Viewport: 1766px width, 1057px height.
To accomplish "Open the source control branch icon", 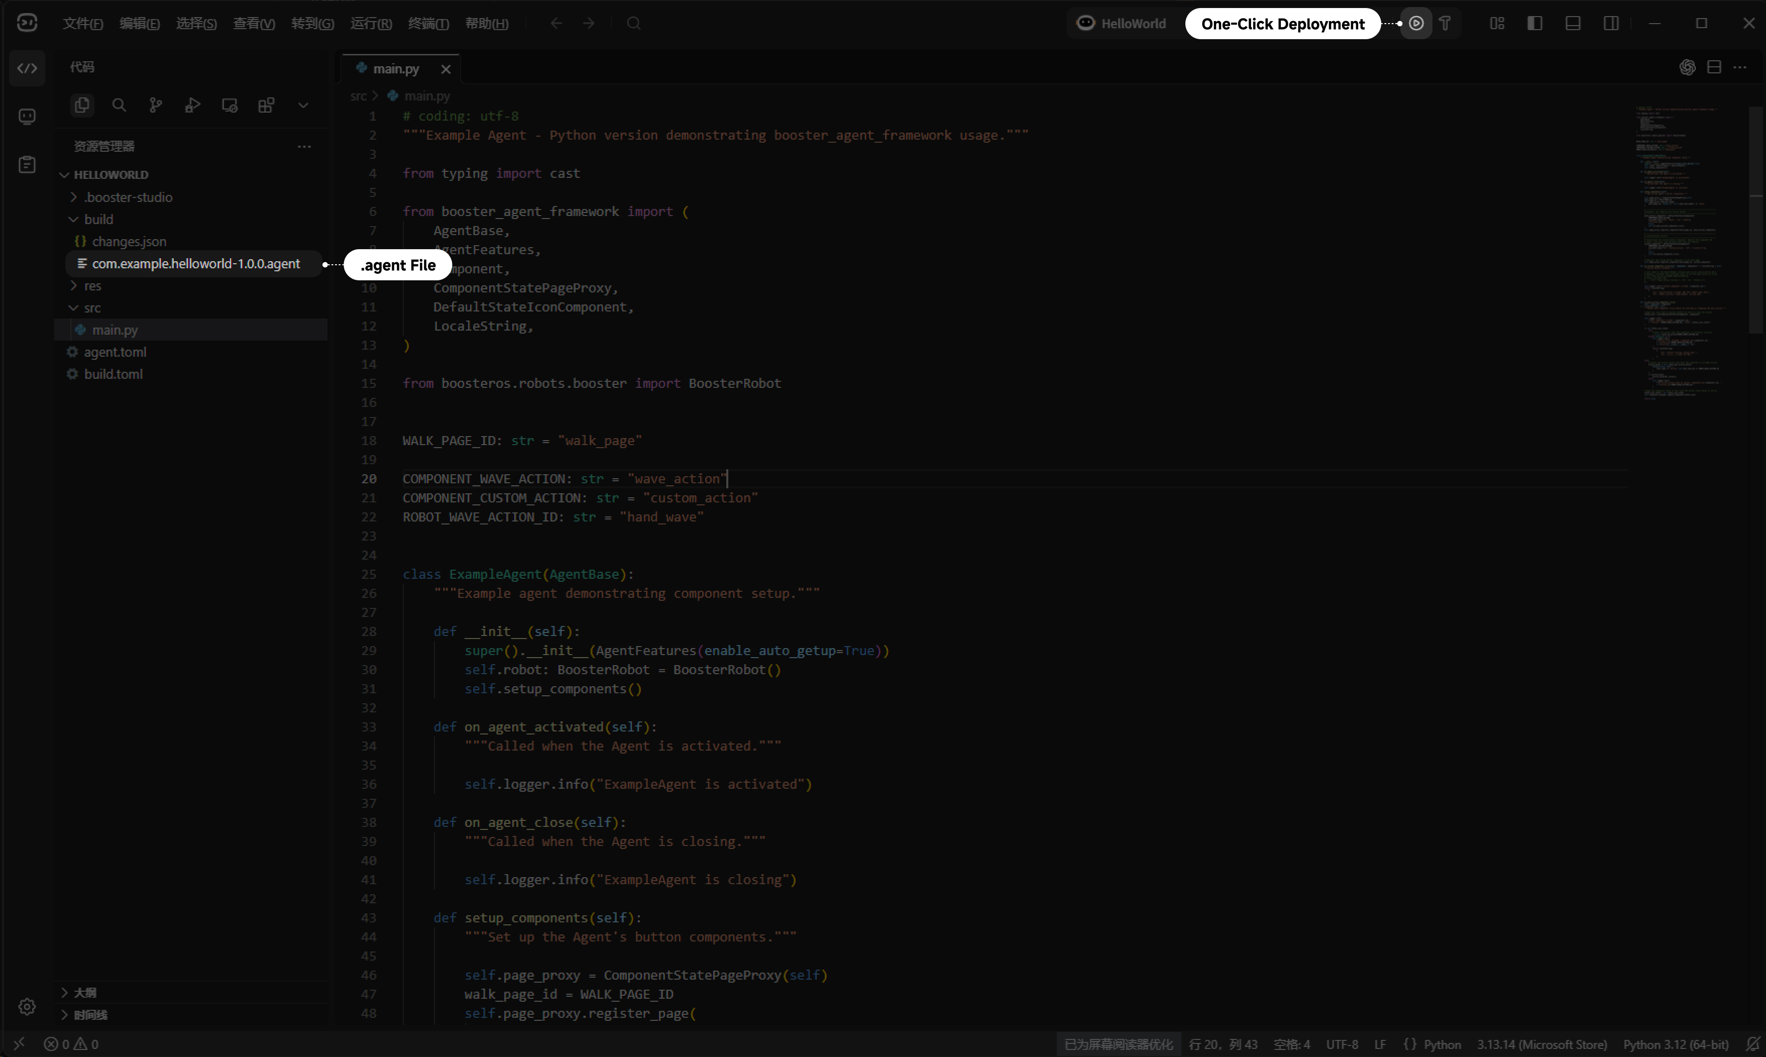I will 156,105.
